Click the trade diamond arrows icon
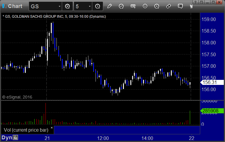225x142 pixels. [x=168, y=6]
